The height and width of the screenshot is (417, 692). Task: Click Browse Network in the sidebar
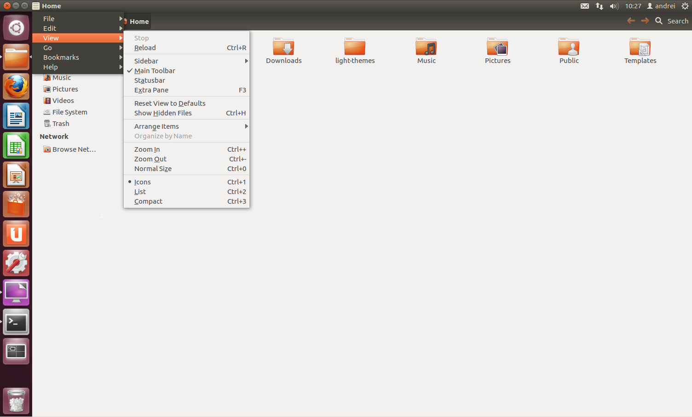pos(74,149)
